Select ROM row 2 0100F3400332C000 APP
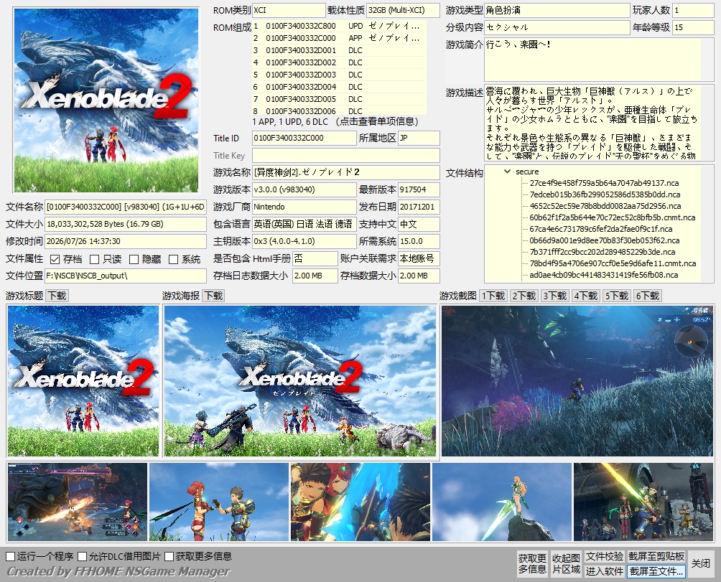 339,38
